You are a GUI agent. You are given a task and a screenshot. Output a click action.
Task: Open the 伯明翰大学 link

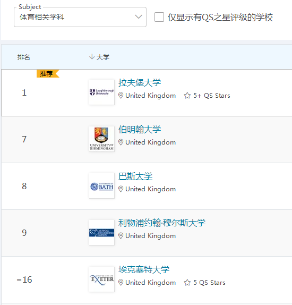[x=140, y=129]
